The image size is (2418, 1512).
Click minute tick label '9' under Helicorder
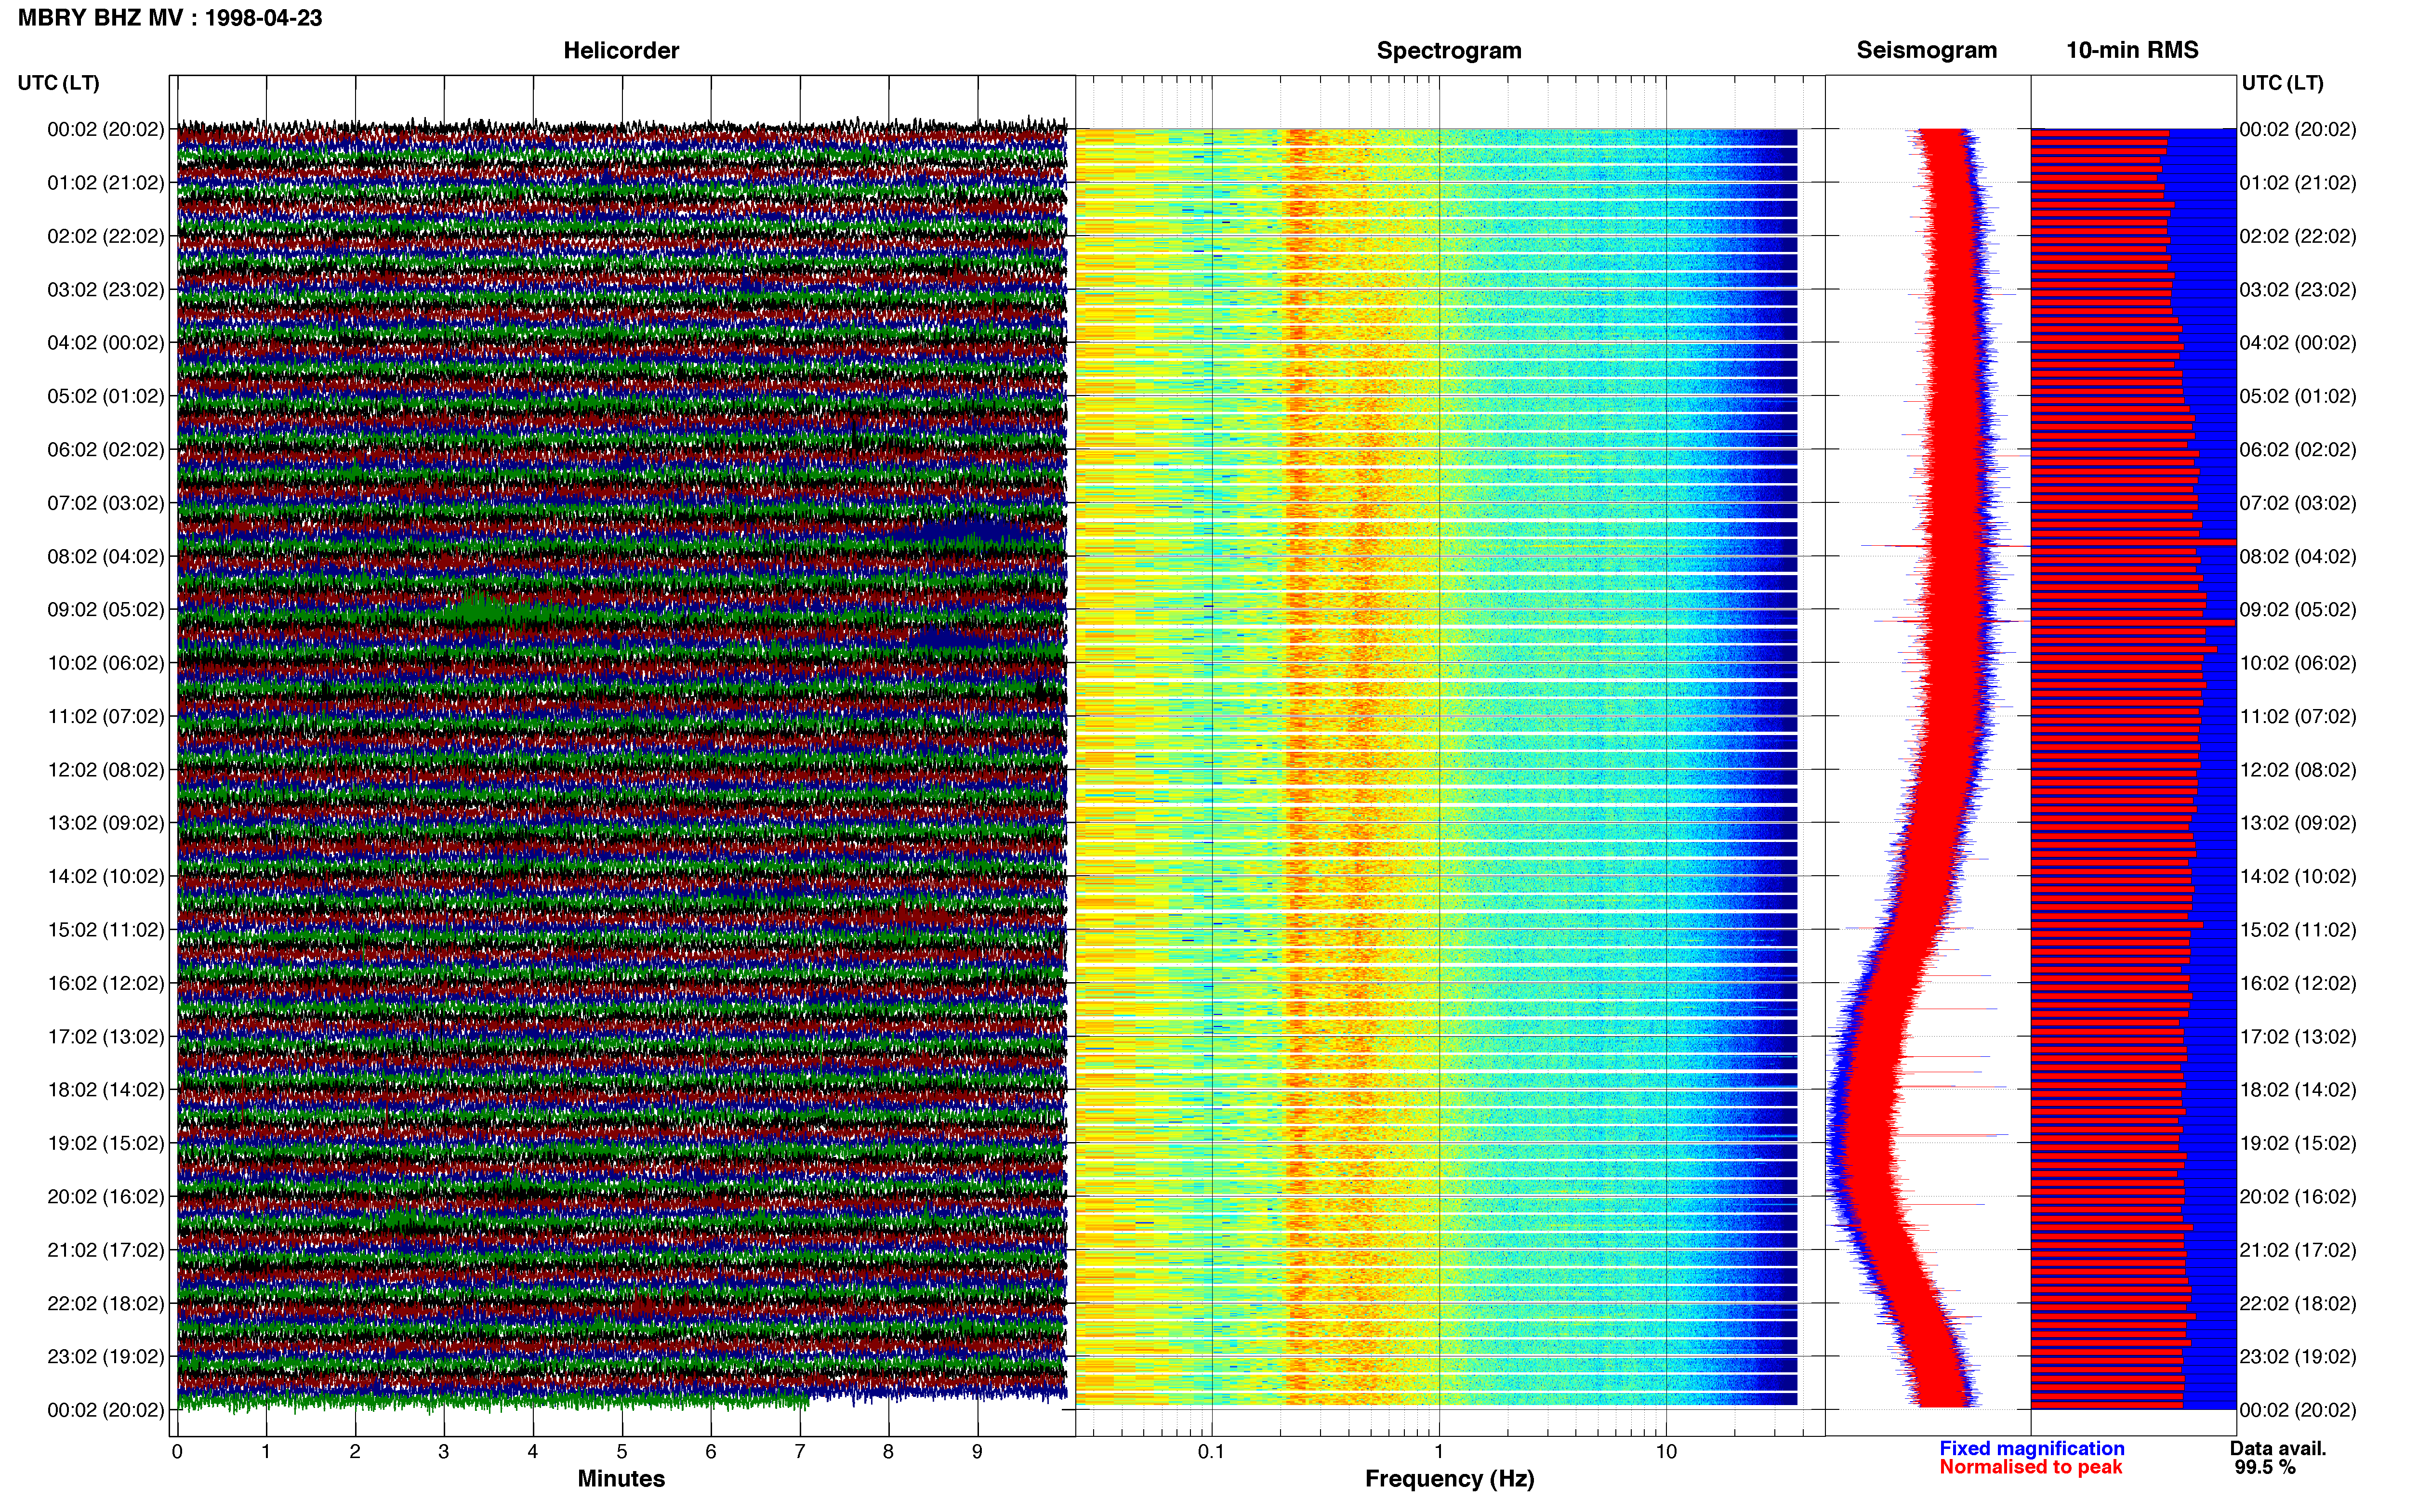point(978,1452)
